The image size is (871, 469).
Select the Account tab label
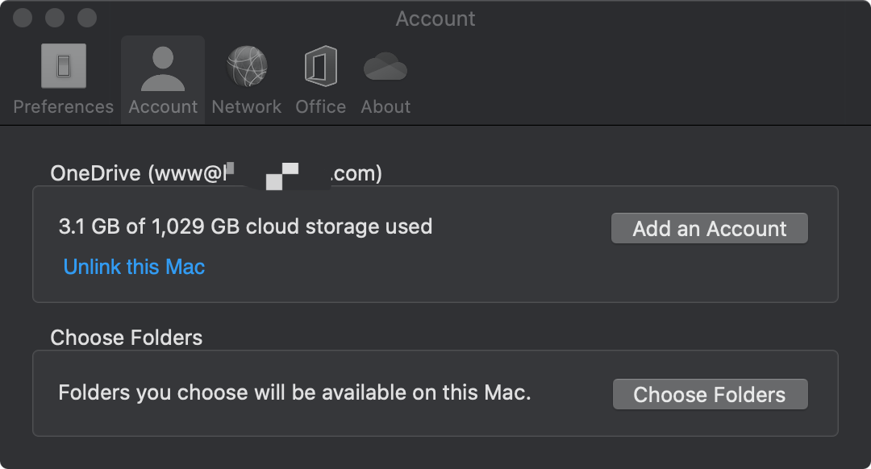[x=163, y=107]
